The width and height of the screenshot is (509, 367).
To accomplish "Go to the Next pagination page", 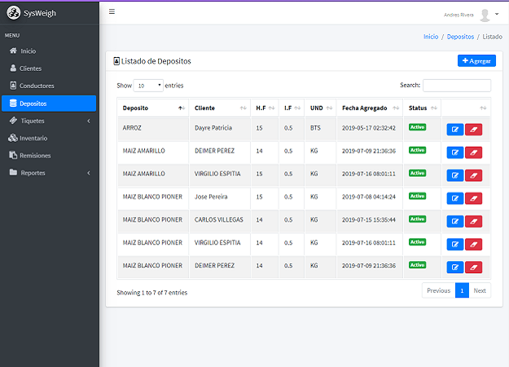I will coord(480,290).
